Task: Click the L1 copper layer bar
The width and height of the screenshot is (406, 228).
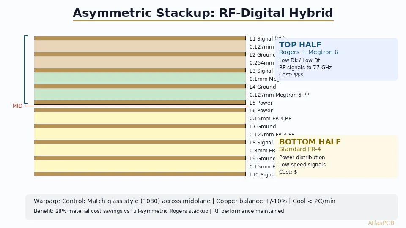Action: 140,38
